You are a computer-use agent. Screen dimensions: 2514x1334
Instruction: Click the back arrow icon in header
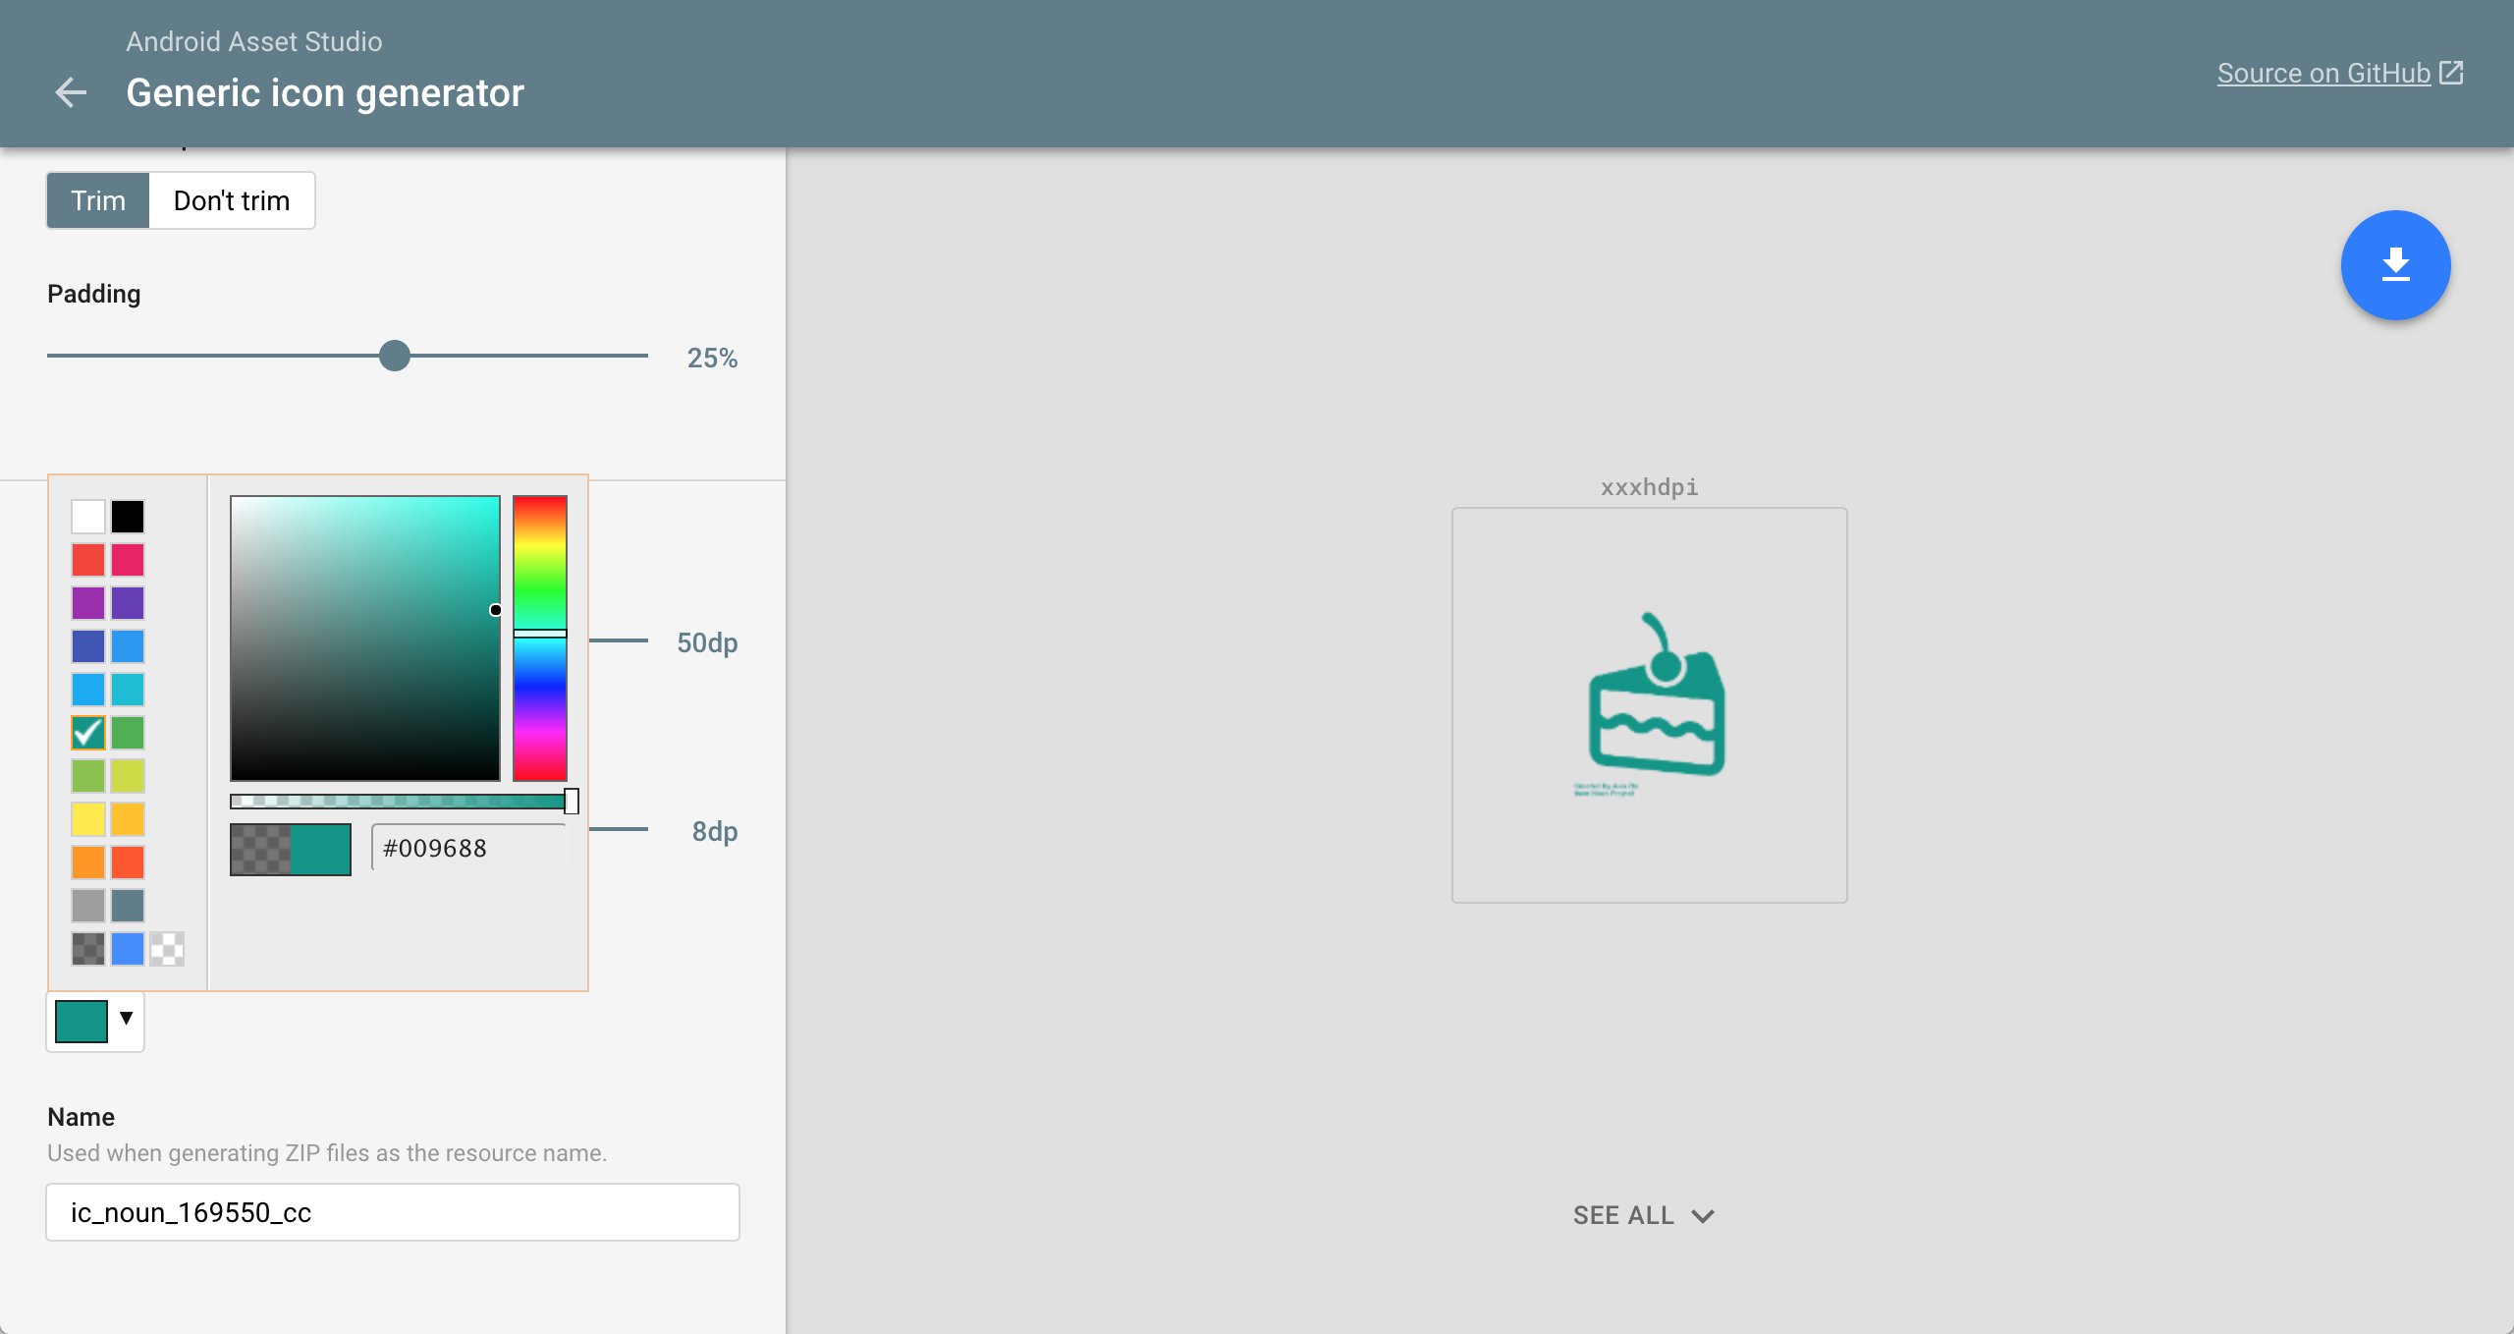[71, 93]
